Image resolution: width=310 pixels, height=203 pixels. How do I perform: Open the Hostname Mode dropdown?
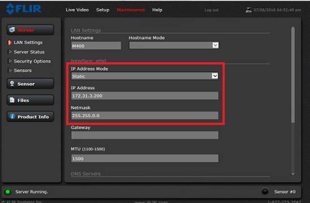(174, 45)
